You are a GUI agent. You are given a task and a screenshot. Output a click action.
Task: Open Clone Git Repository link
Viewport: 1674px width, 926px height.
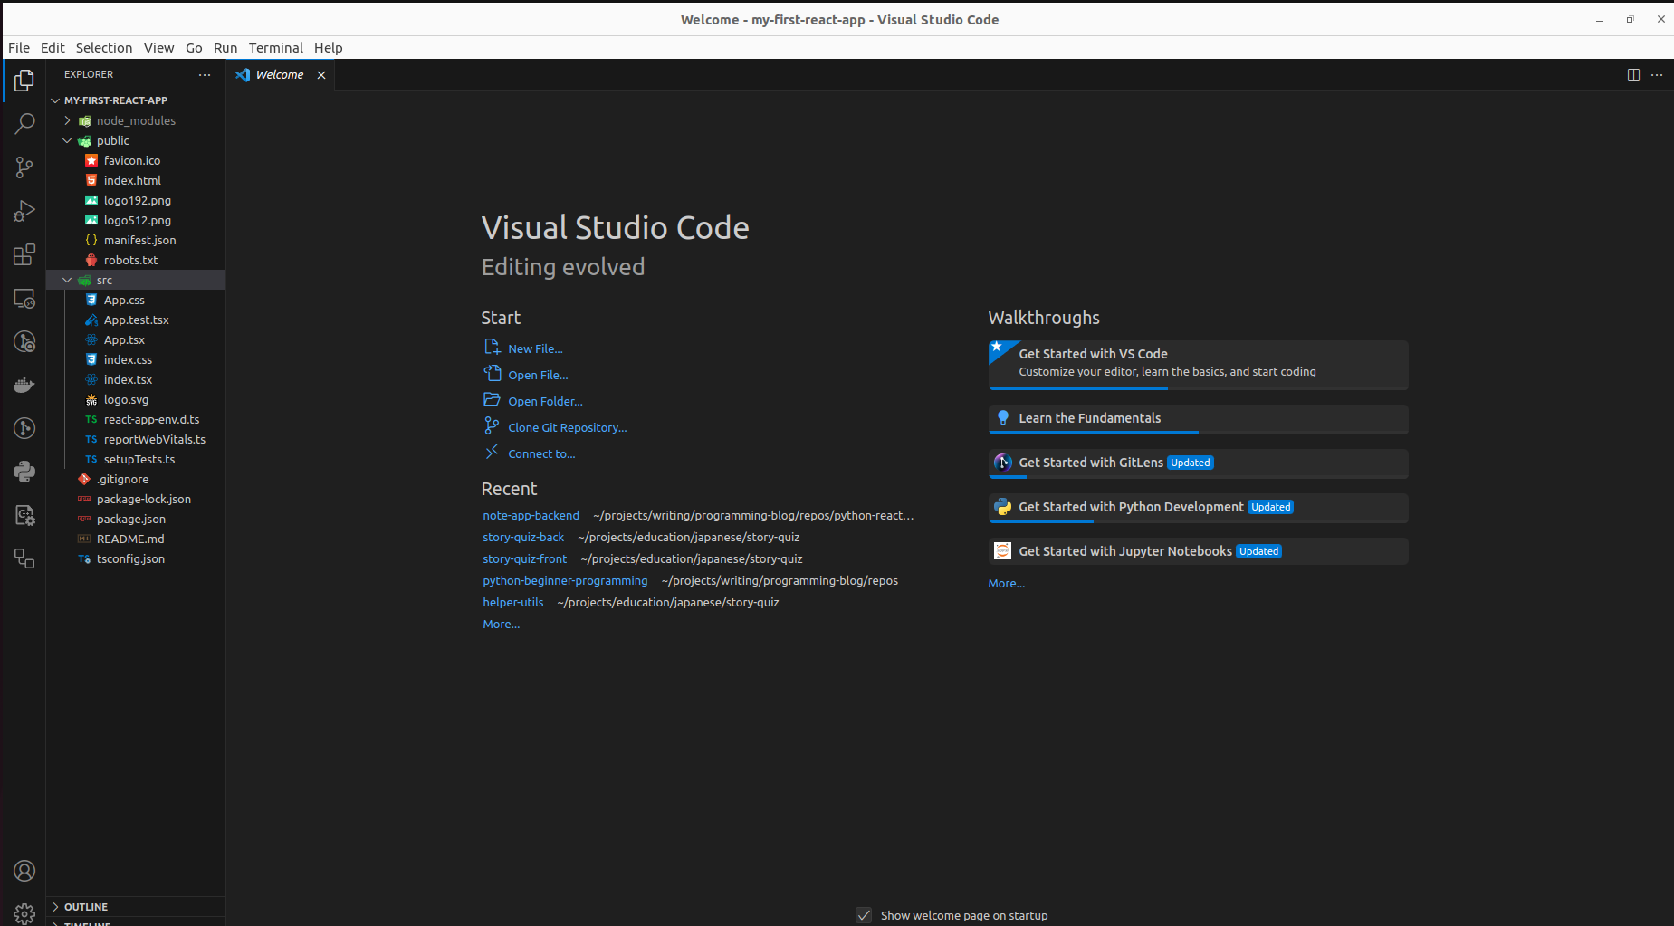[565, 427]
